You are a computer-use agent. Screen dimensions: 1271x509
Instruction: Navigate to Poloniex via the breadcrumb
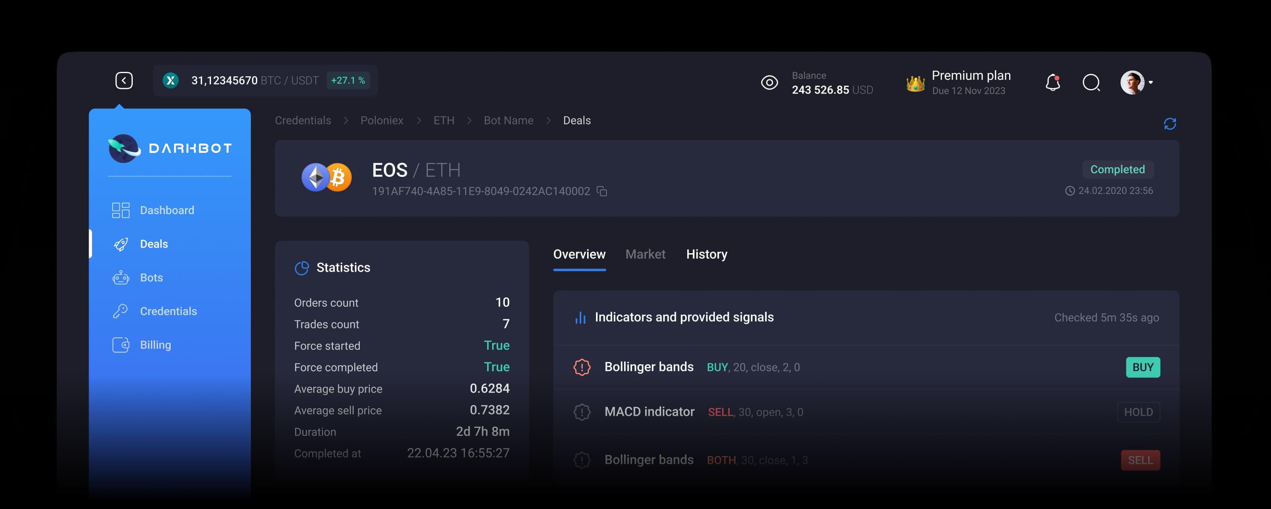click(382, 120)
